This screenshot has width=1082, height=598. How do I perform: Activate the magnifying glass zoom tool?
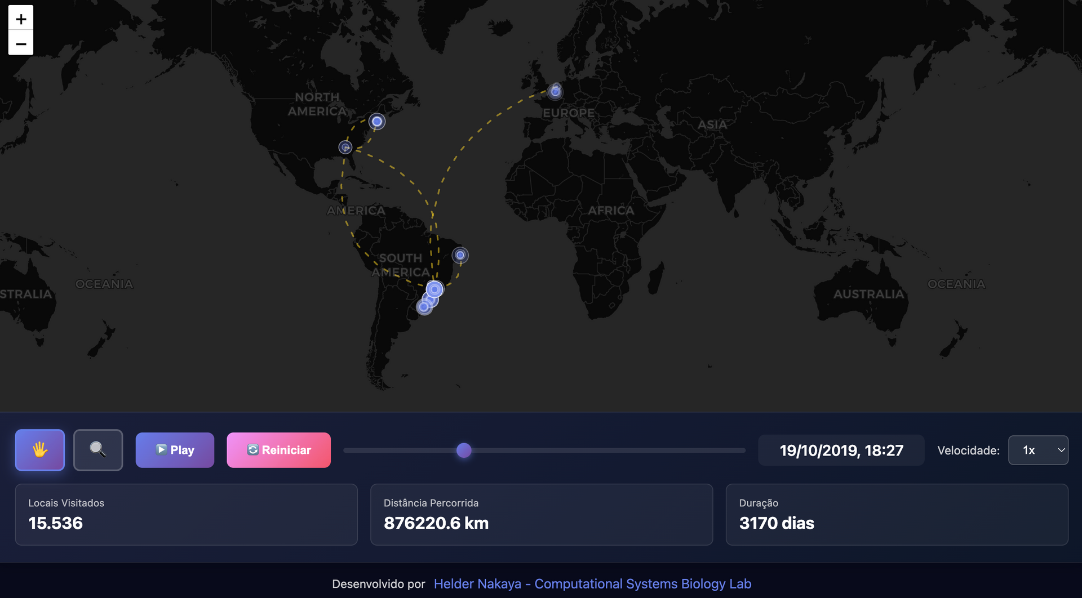(x=98, y=450)
